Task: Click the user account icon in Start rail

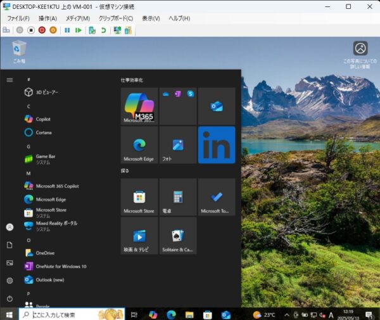Action: pyautogui.click(x=9, y=227)
